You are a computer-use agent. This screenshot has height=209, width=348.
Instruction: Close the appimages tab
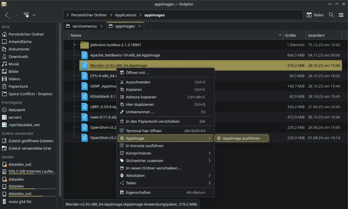point(139,26)
